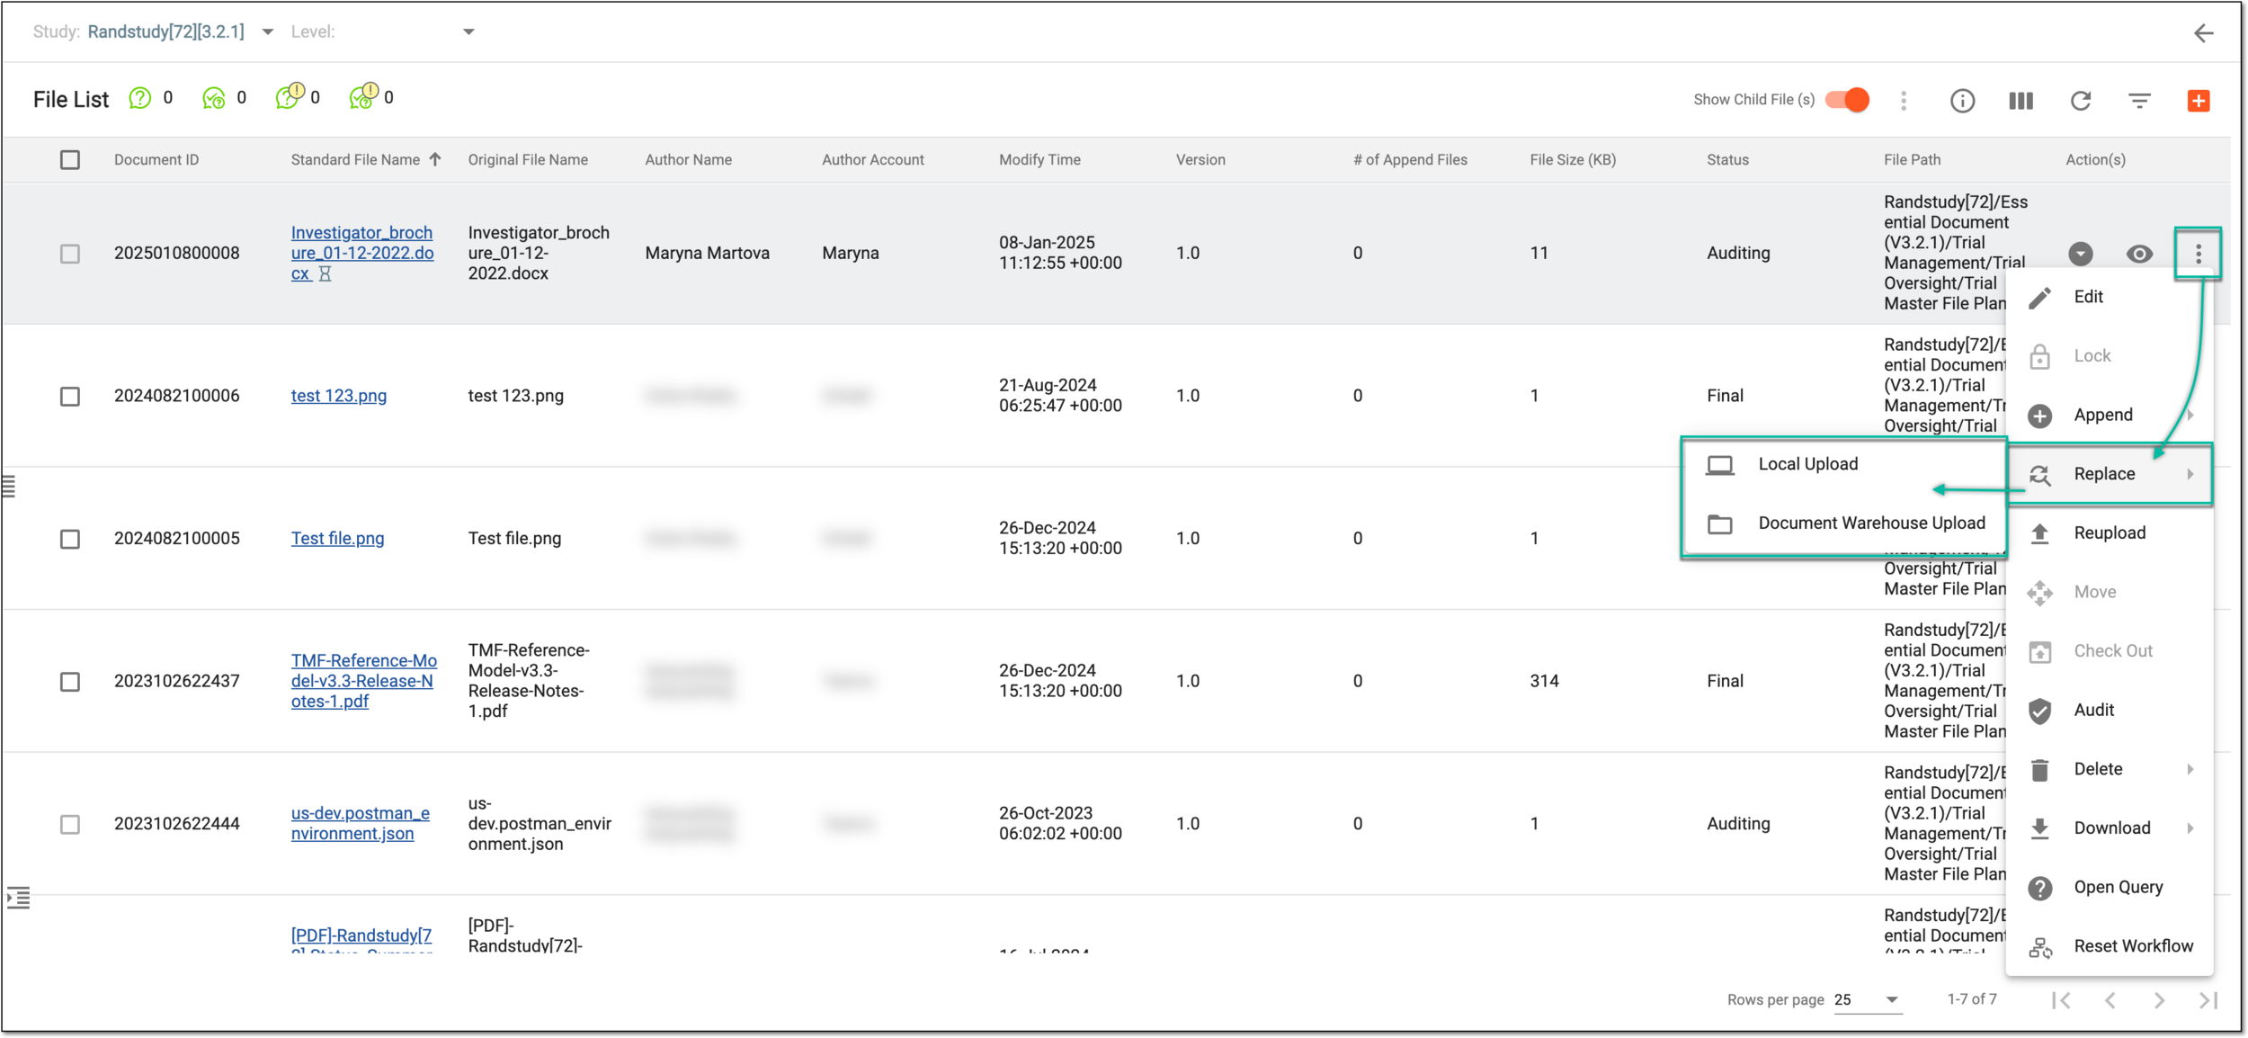The height and width of the screenshot is (1038, 2248).
Task: Expand the Append submenu
Action: 2110,415
